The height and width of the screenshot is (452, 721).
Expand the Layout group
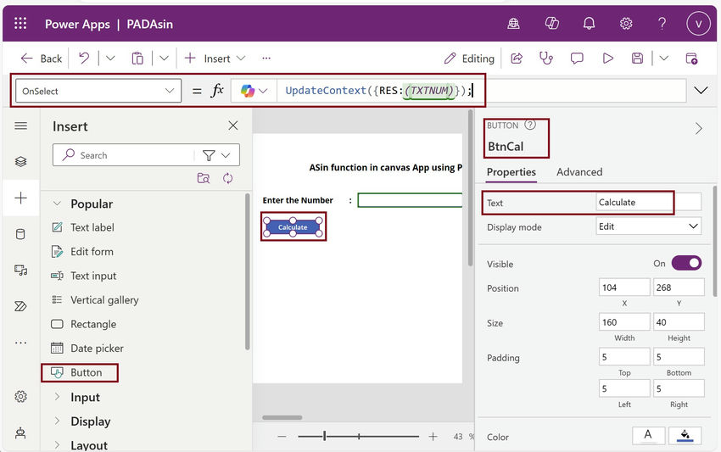click(57, 445)
